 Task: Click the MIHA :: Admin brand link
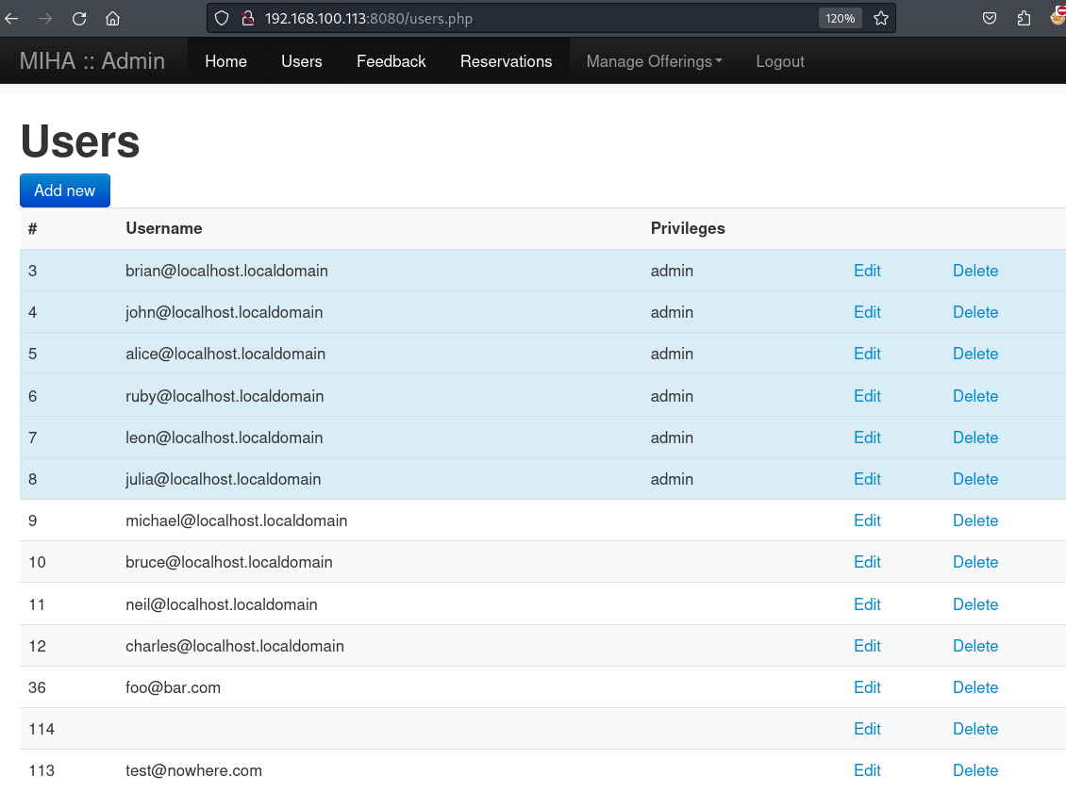(92, 61)
